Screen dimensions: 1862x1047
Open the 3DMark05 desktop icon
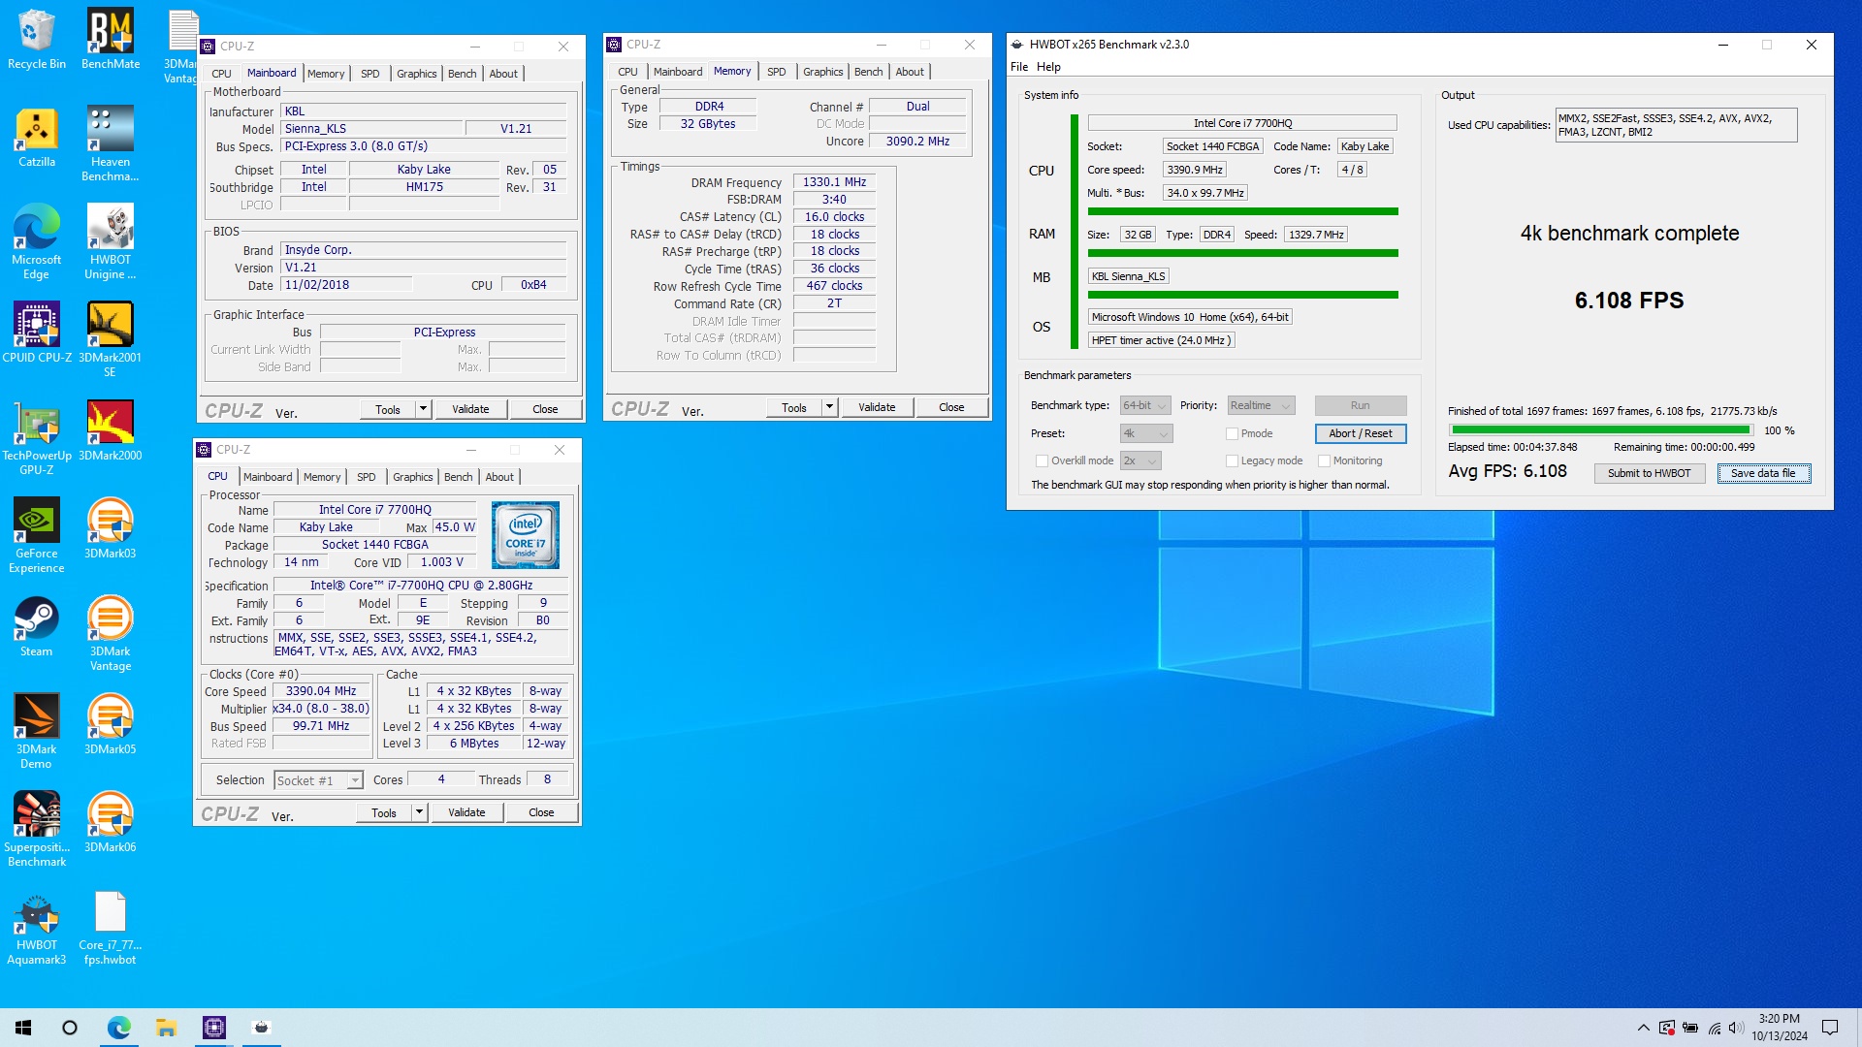[111, 724]
